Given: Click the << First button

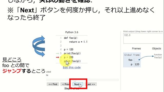Looking at the screenshot, I should [53, 84].
